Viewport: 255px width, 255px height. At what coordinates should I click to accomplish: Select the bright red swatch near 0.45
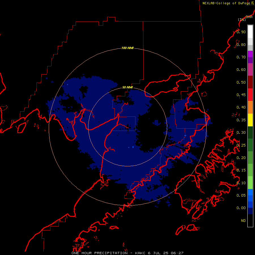pyautogui.click(x=250, y=95)
